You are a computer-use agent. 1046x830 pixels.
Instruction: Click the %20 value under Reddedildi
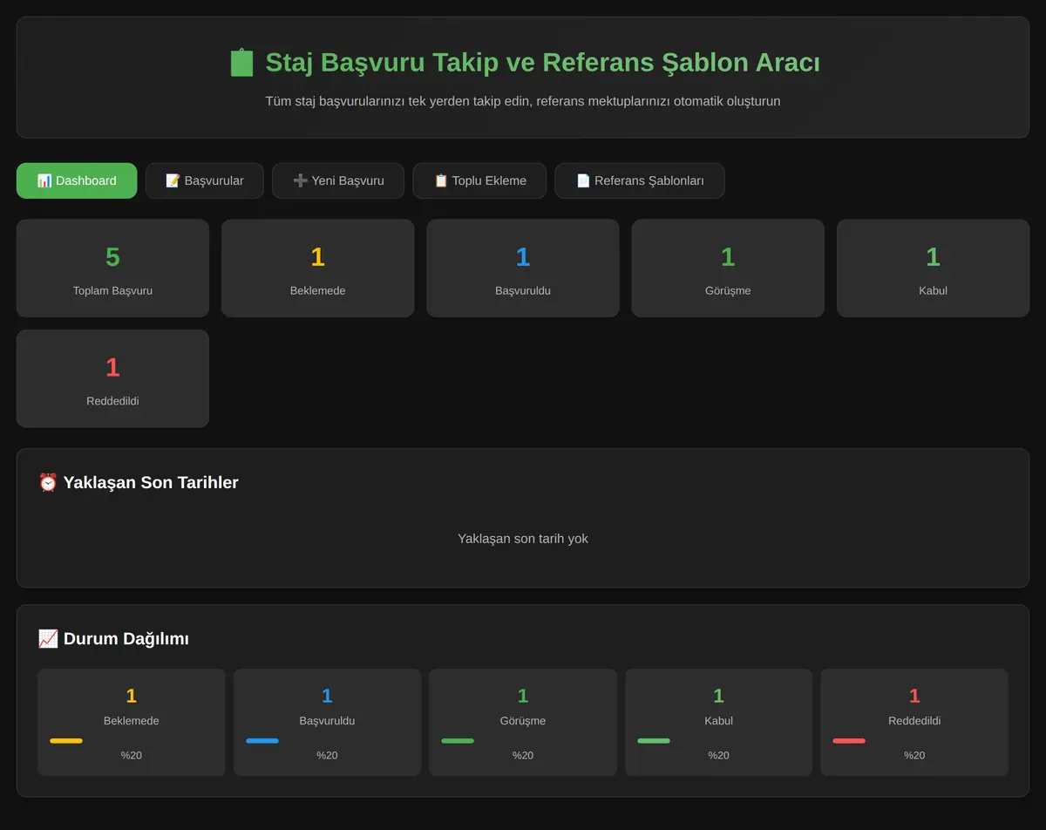tap(914, 755)
